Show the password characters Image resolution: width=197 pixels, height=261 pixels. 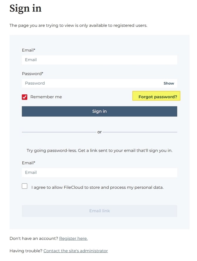(x=169, y=83)
